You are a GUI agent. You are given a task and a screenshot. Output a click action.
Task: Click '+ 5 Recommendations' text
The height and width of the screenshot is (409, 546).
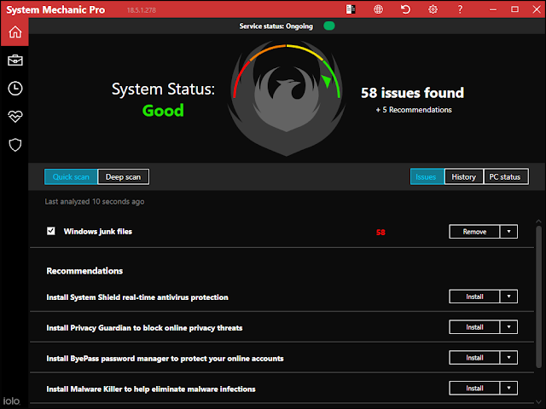414,110
